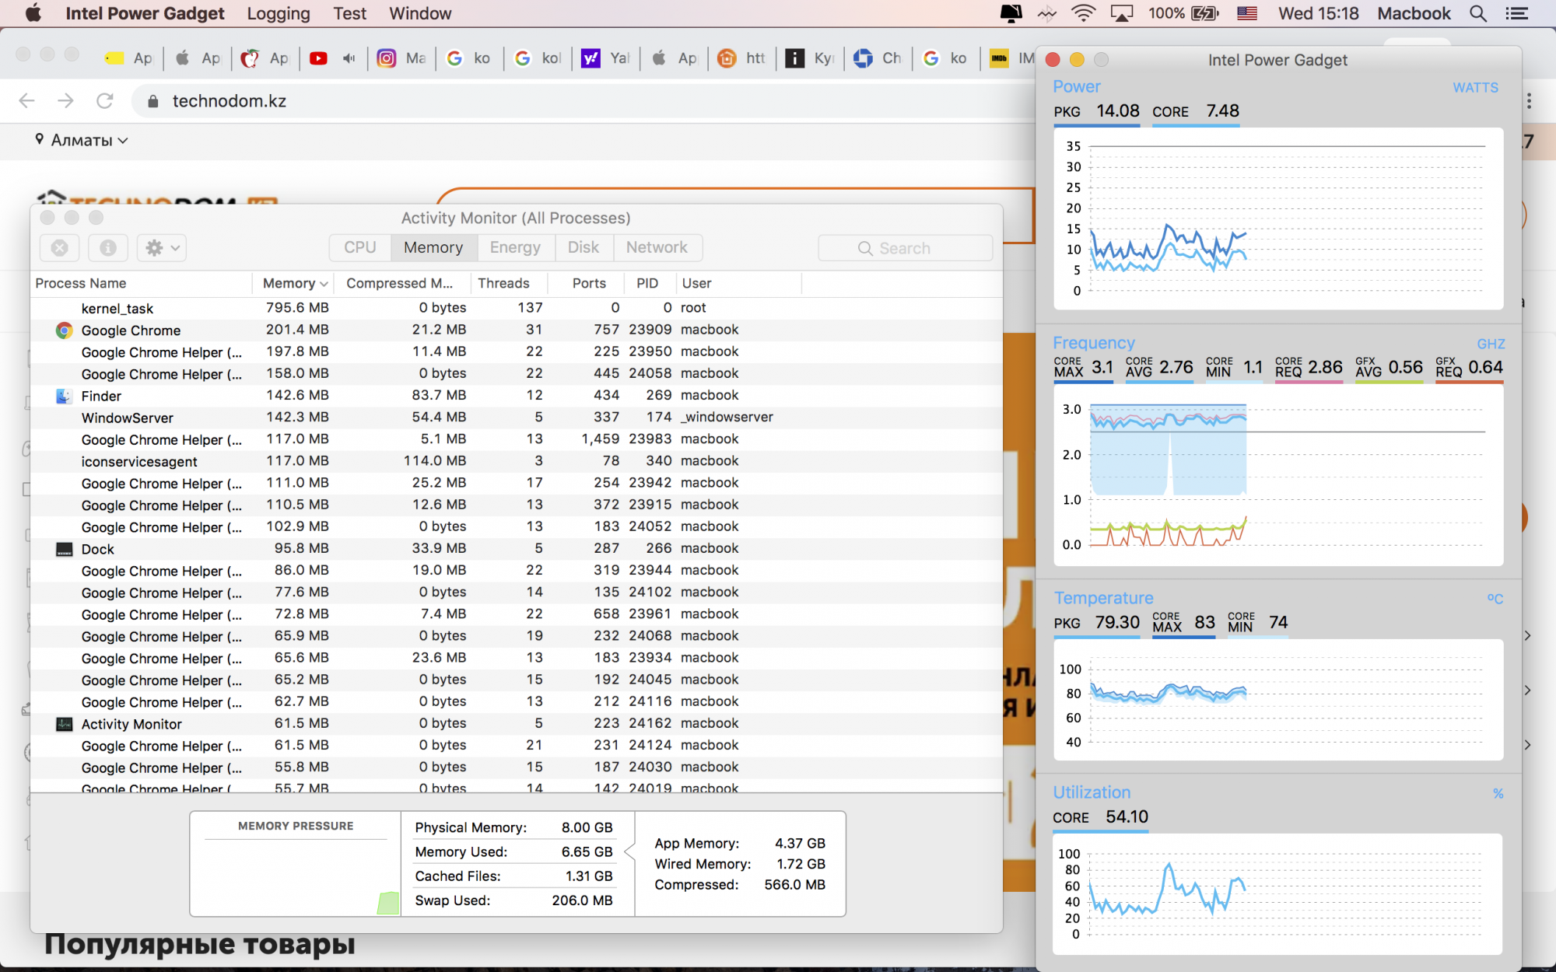Open Intel Power Gadget app menu

pyautogui.click(x=145, y=13)
